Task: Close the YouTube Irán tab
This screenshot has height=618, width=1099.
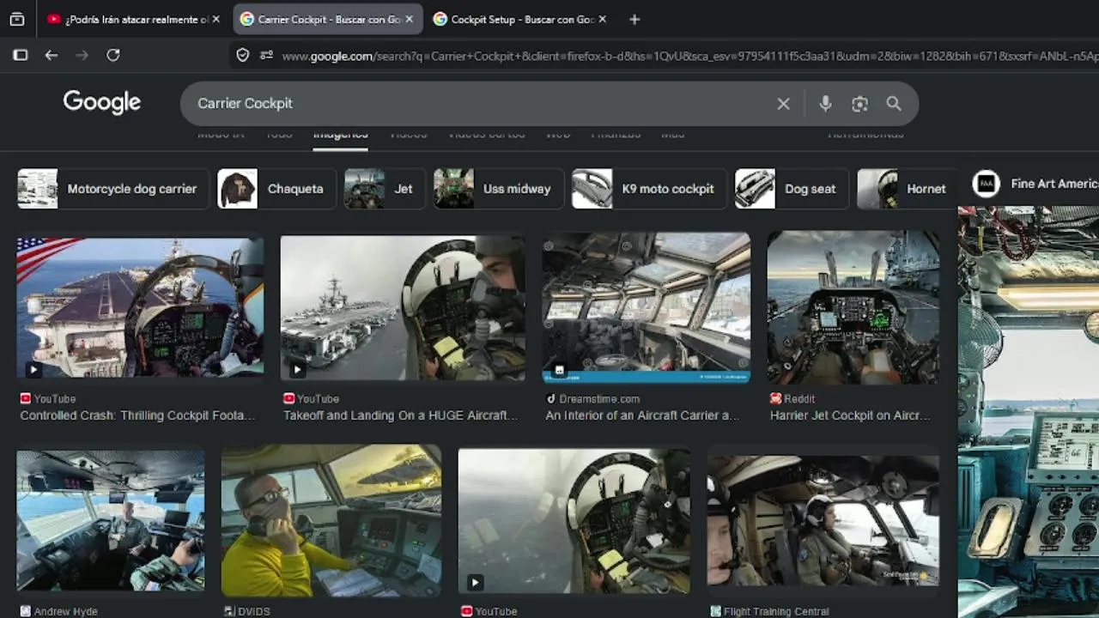Action: [x=216, y=19]
